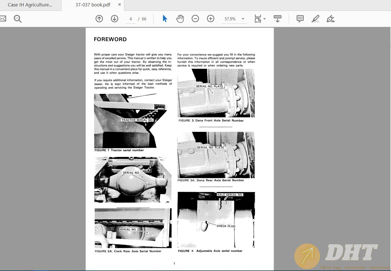
Task: Close the 37-037 book.pdf tab
Action: 120,5
